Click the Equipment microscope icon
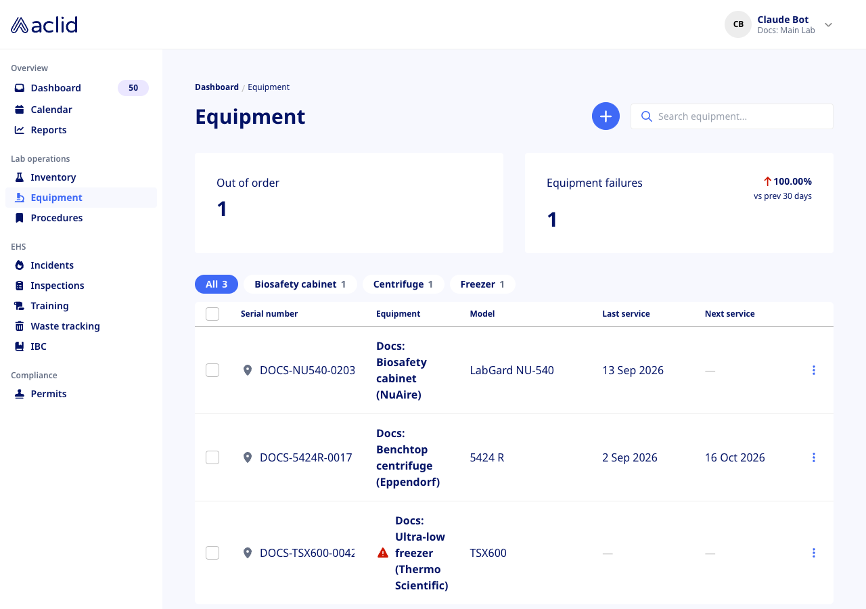The height and width of the screenshot is (609, 866). coord(20,198)
